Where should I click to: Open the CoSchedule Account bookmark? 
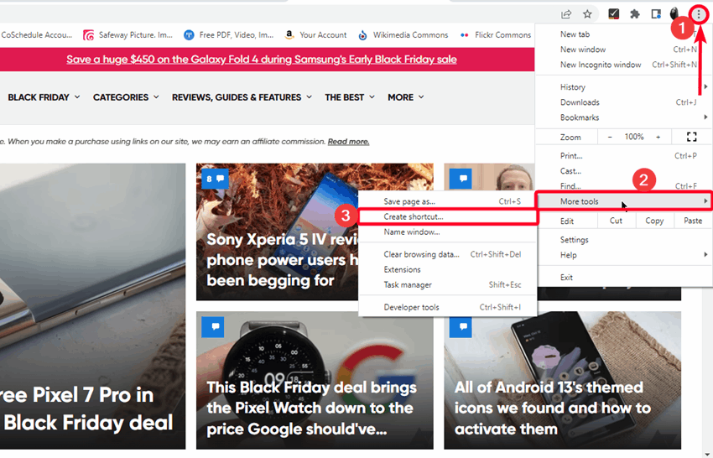36,35
